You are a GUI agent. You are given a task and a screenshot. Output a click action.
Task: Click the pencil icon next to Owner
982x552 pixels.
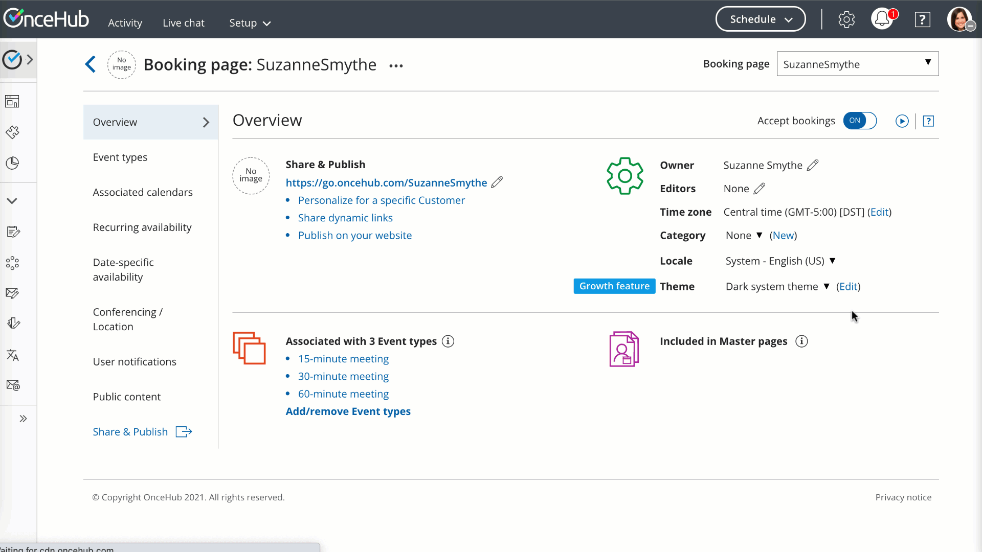813,165
